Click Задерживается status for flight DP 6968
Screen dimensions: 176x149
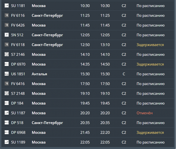click(150, 133)
